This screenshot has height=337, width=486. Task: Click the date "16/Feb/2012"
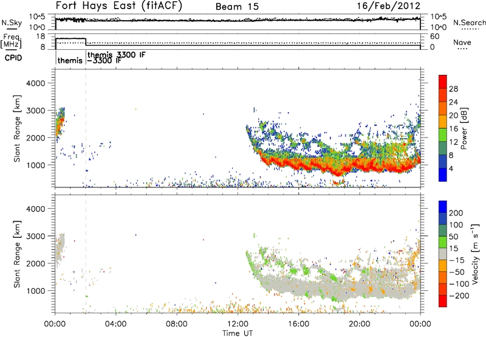tap(388, 6)
